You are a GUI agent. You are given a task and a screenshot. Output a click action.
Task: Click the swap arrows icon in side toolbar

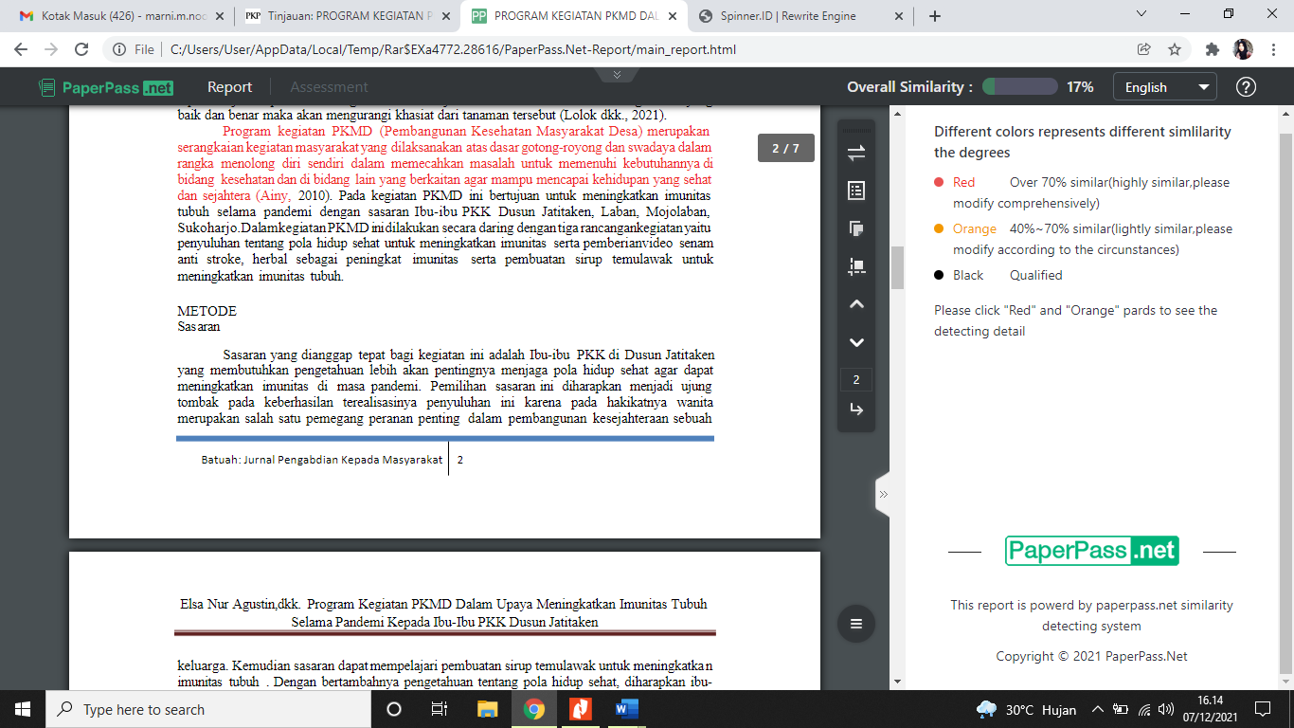[856, 153]
